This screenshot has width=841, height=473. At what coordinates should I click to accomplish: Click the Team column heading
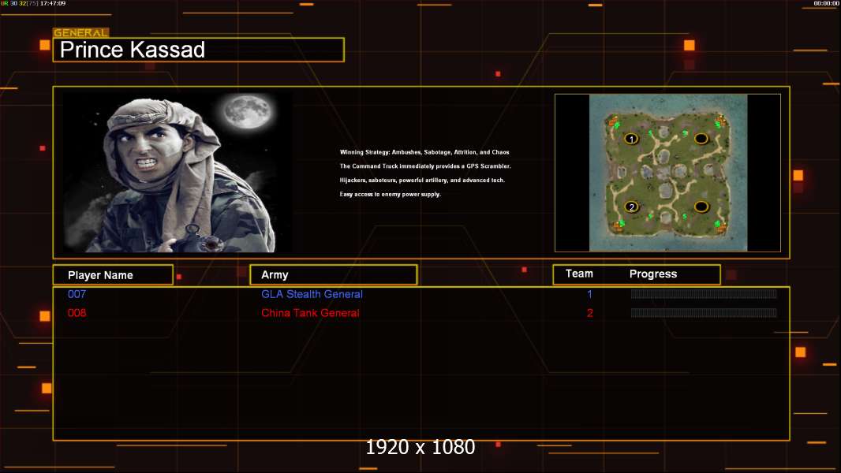click(x=579, y=274)
